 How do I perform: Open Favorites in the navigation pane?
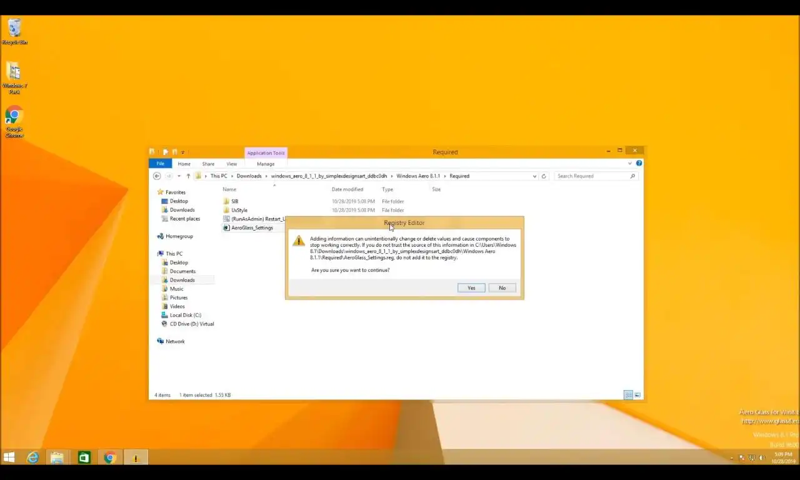171,192
